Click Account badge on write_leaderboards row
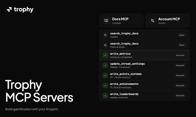The image size is (196, 117). (180, 96)
